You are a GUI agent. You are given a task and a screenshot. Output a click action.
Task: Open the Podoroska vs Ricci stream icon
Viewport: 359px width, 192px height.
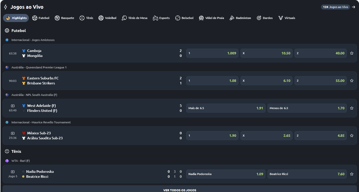[x=13, y=172]
